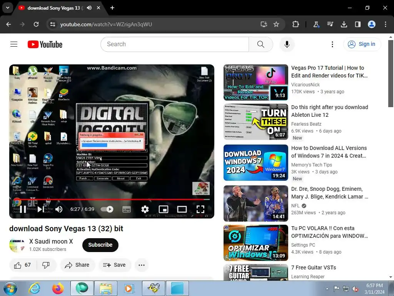Image resolution: width=394 pixels, height=296 pixels.
Task: Click the search magnifier button
Action: tap(260, 44)
